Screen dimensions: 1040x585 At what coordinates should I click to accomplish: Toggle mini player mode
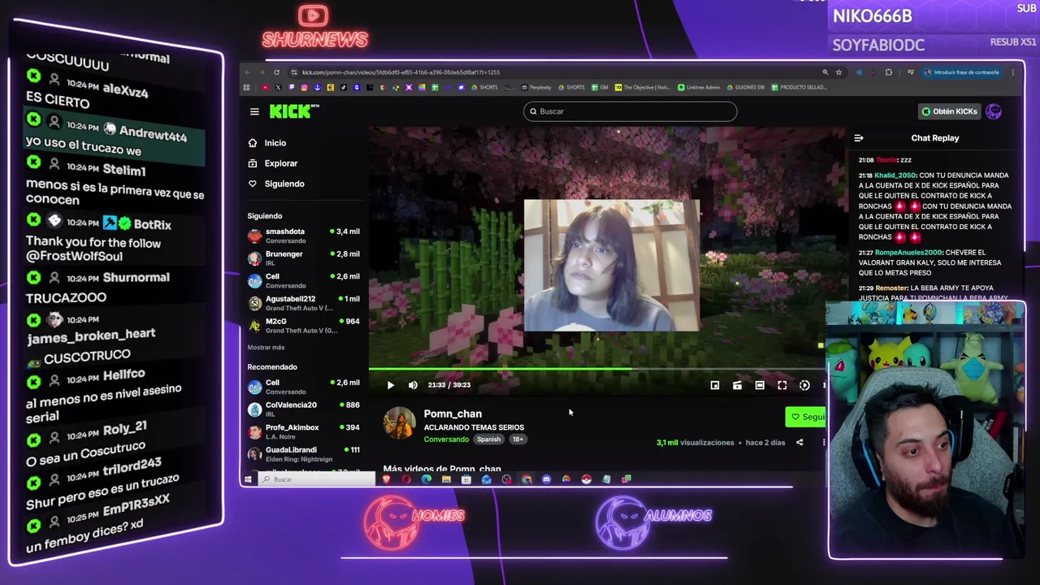coord(715,385)
